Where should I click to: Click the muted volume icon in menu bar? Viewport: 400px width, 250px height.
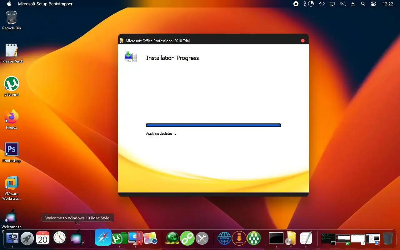342,4
